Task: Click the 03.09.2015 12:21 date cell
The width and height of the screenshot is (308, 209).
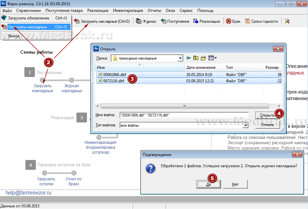Action: coord(200,81)
